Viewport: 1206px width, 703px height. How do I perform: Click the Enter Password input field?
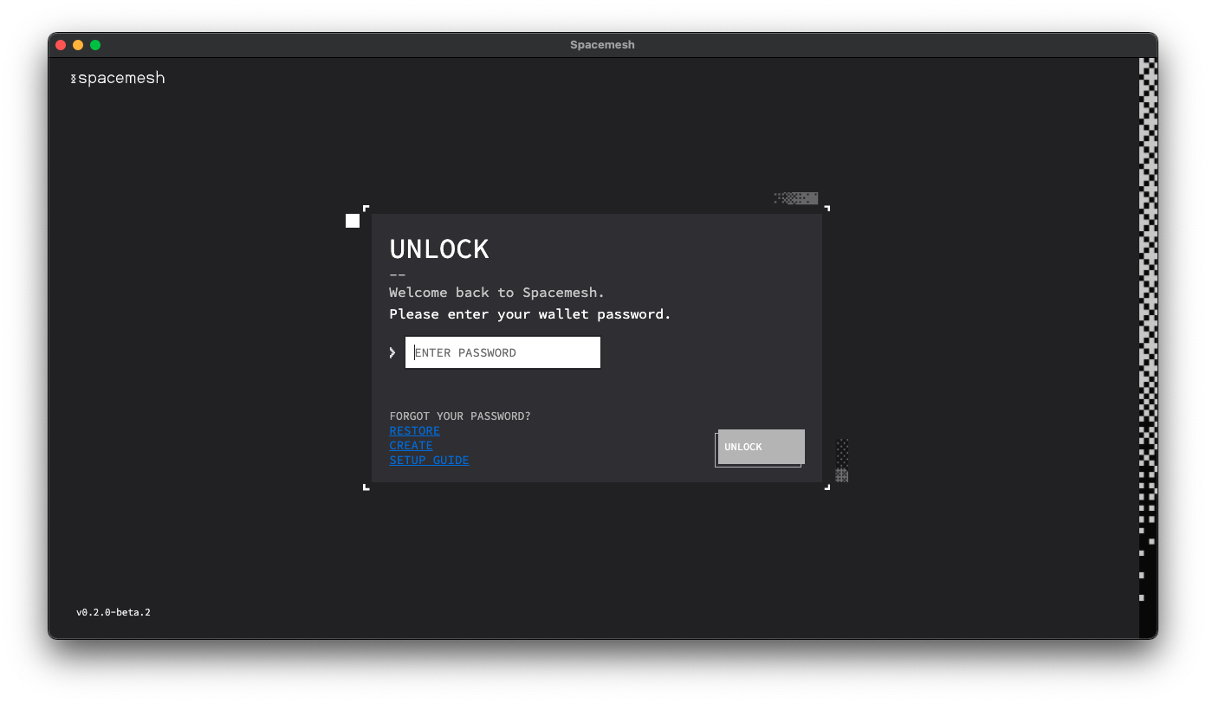[502, 352]
